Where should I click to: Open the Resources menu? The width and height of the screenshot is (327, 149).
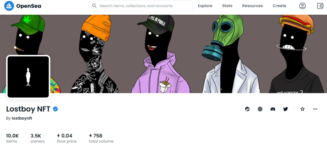point(252,6)
